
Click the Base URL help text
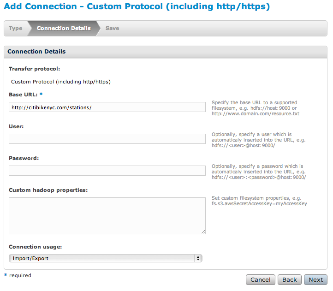(x=255, y=108)
